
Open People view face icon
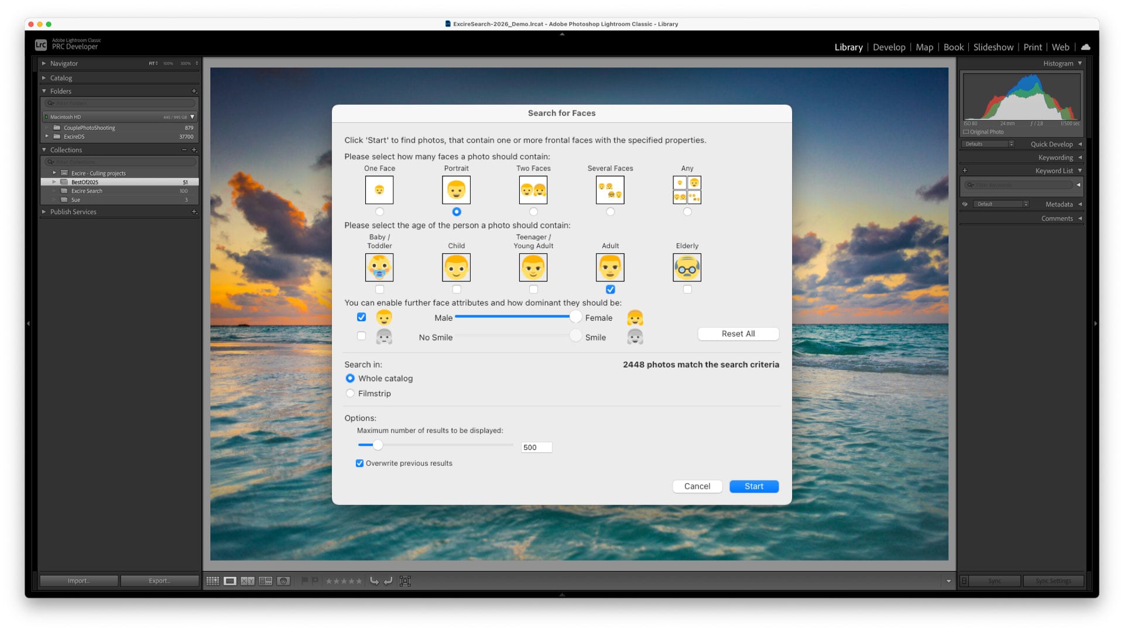point(283,581)
